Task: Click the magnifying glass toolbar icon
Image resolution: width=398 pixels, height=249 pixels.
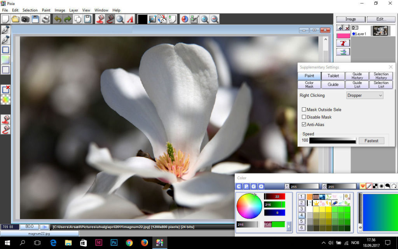Action: [x=120, y=19]
